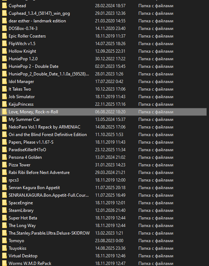The height and width of the screenshot is (266, 209).
Task: Click the date 12.01.2026 21:40 for SteamLibrary
Action: point(110,210)
